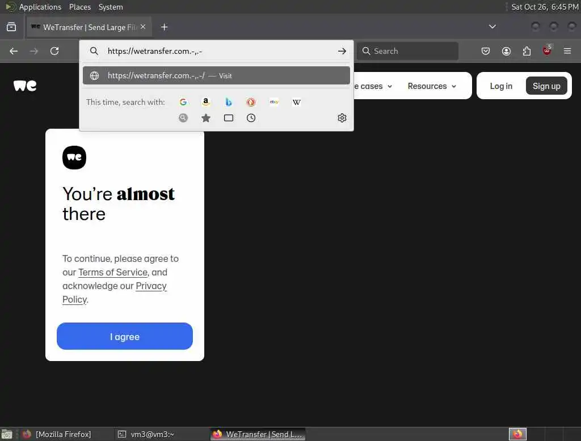This screenshot has width=581, height=441.
Task: Search this time with Bing
Action: tap(229, 102)
